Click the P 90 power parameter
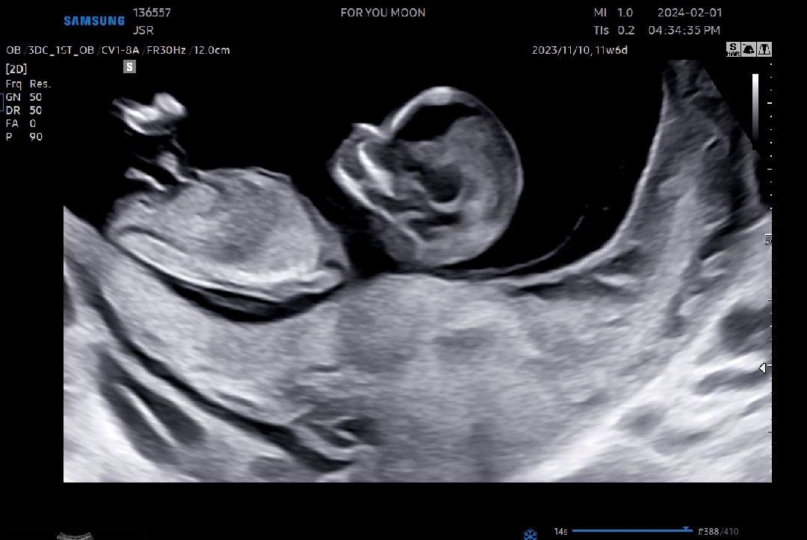Image resolution: width=807 pixels, height=540 pixels. point(24,137)
